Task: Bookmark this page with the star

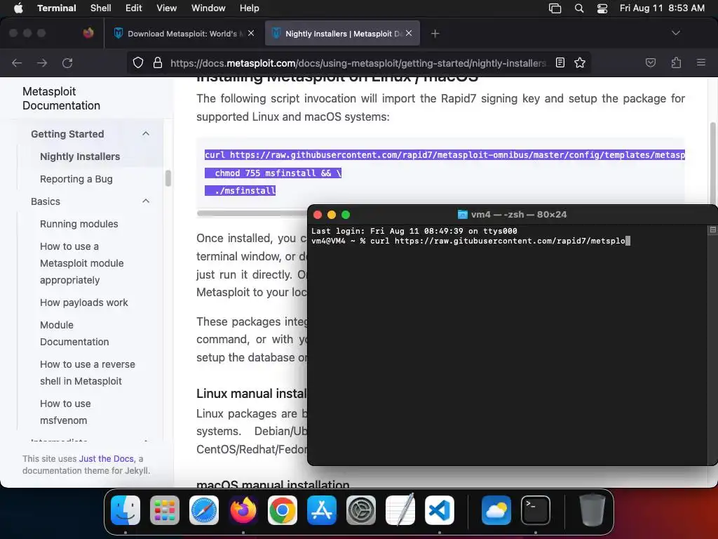Action: [x=580, y=62]
